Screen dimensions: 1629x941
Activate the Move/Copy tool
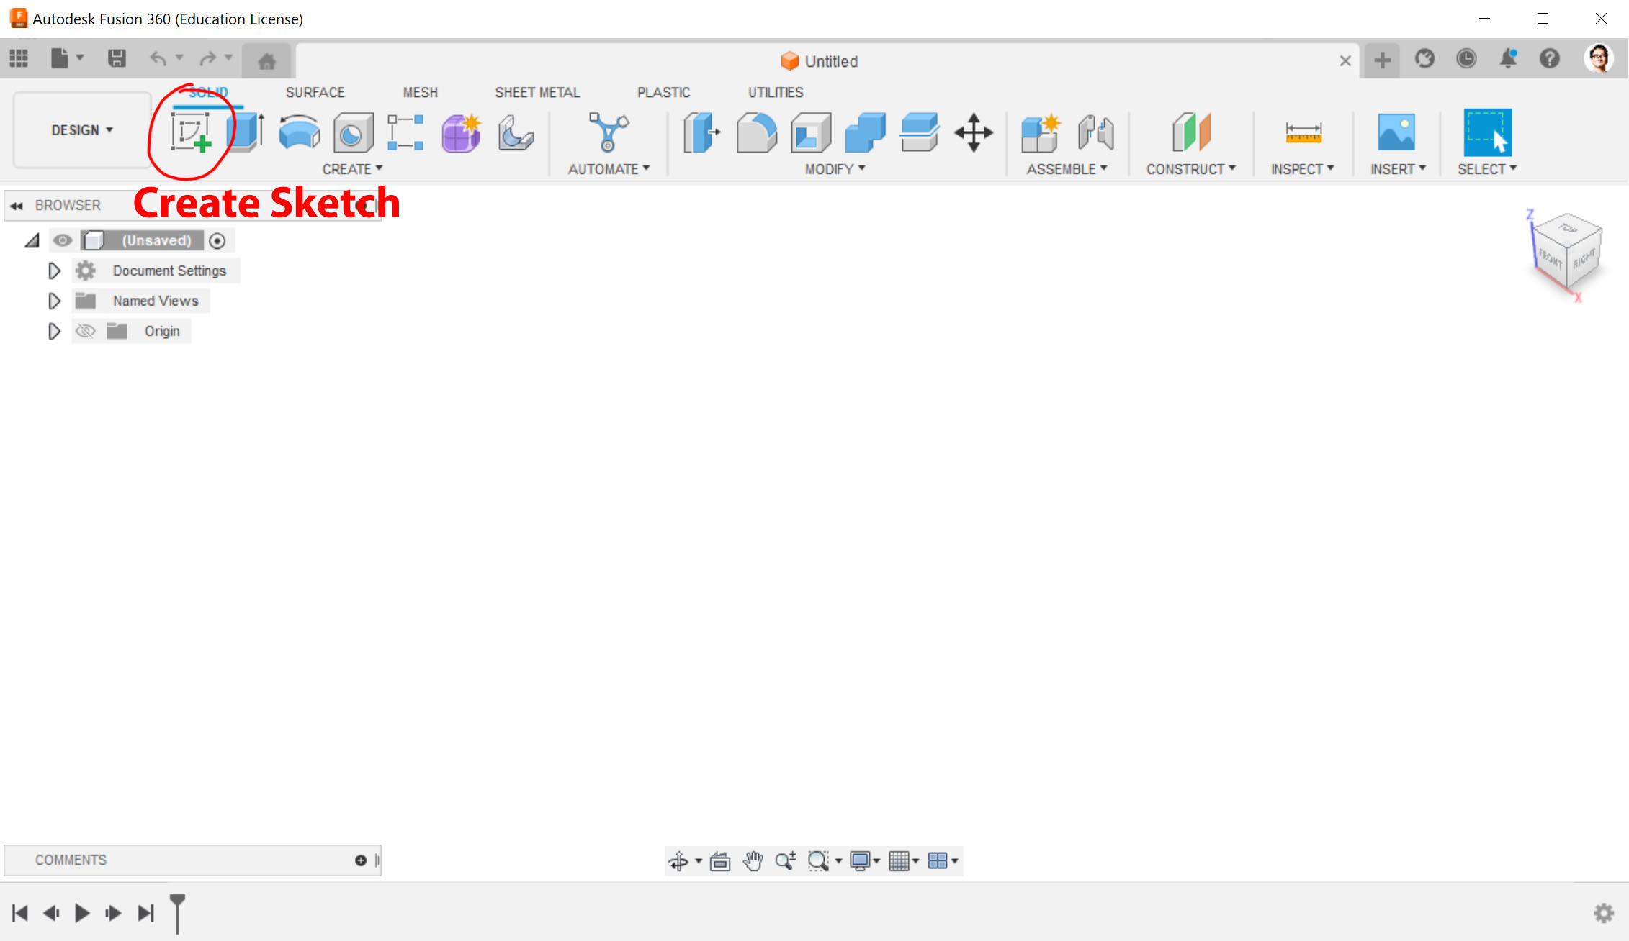point(974,132)
